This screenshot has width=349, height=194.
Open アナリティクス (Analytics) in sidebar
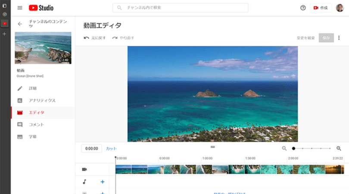(x=42, y=100)
